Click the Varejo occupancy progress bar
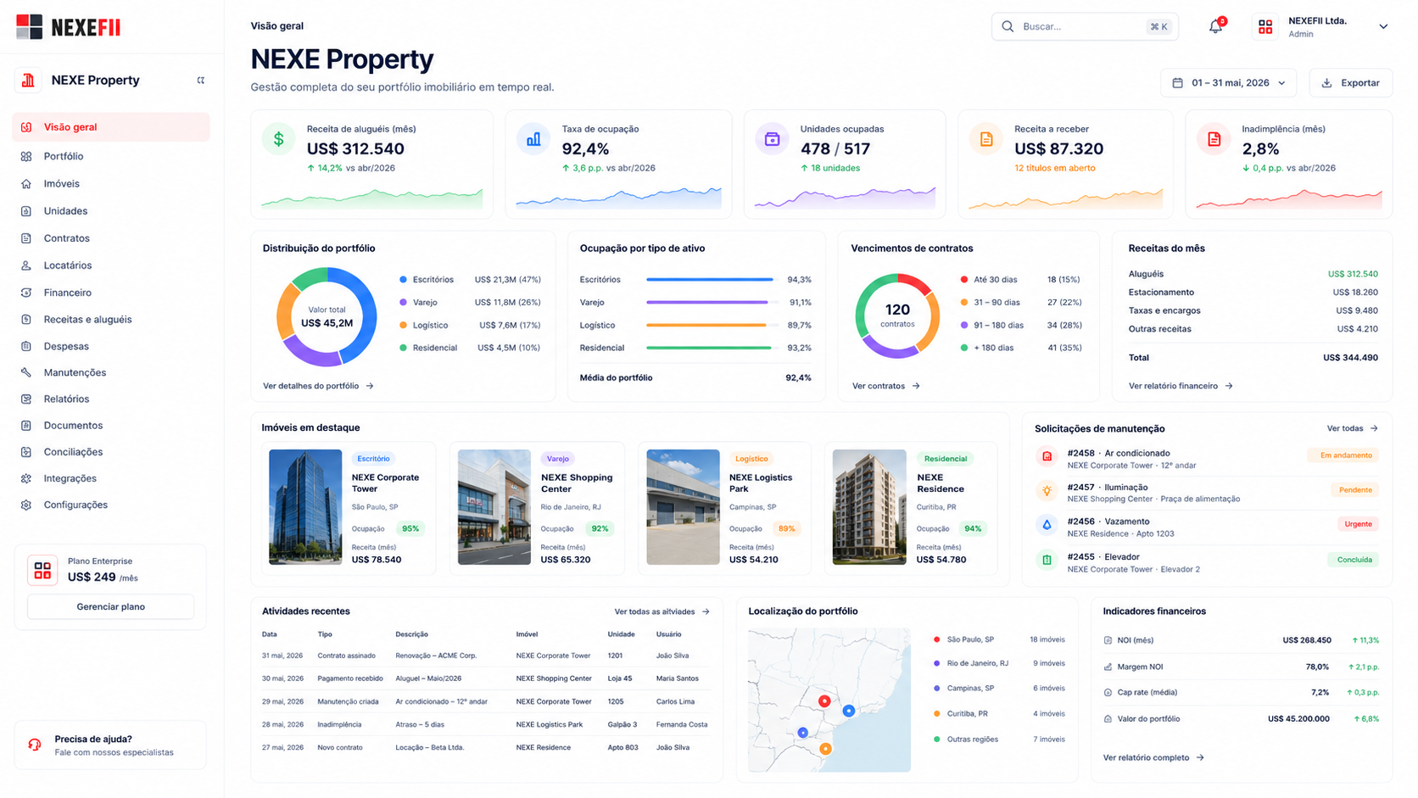Viewport: 1418px width, 798px height. click(711, 302)
